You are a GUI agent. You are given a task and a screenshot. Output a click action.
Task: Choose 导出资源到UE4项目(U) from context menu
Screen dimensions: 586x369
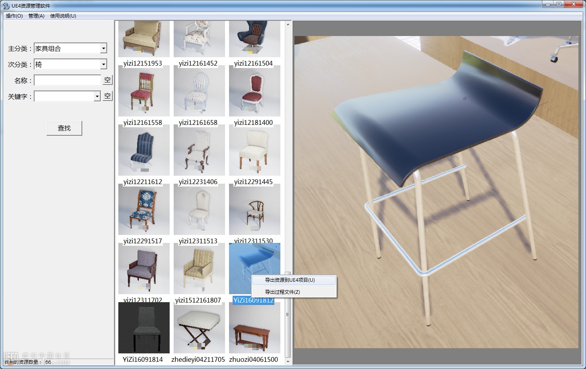tap(290, 280)
